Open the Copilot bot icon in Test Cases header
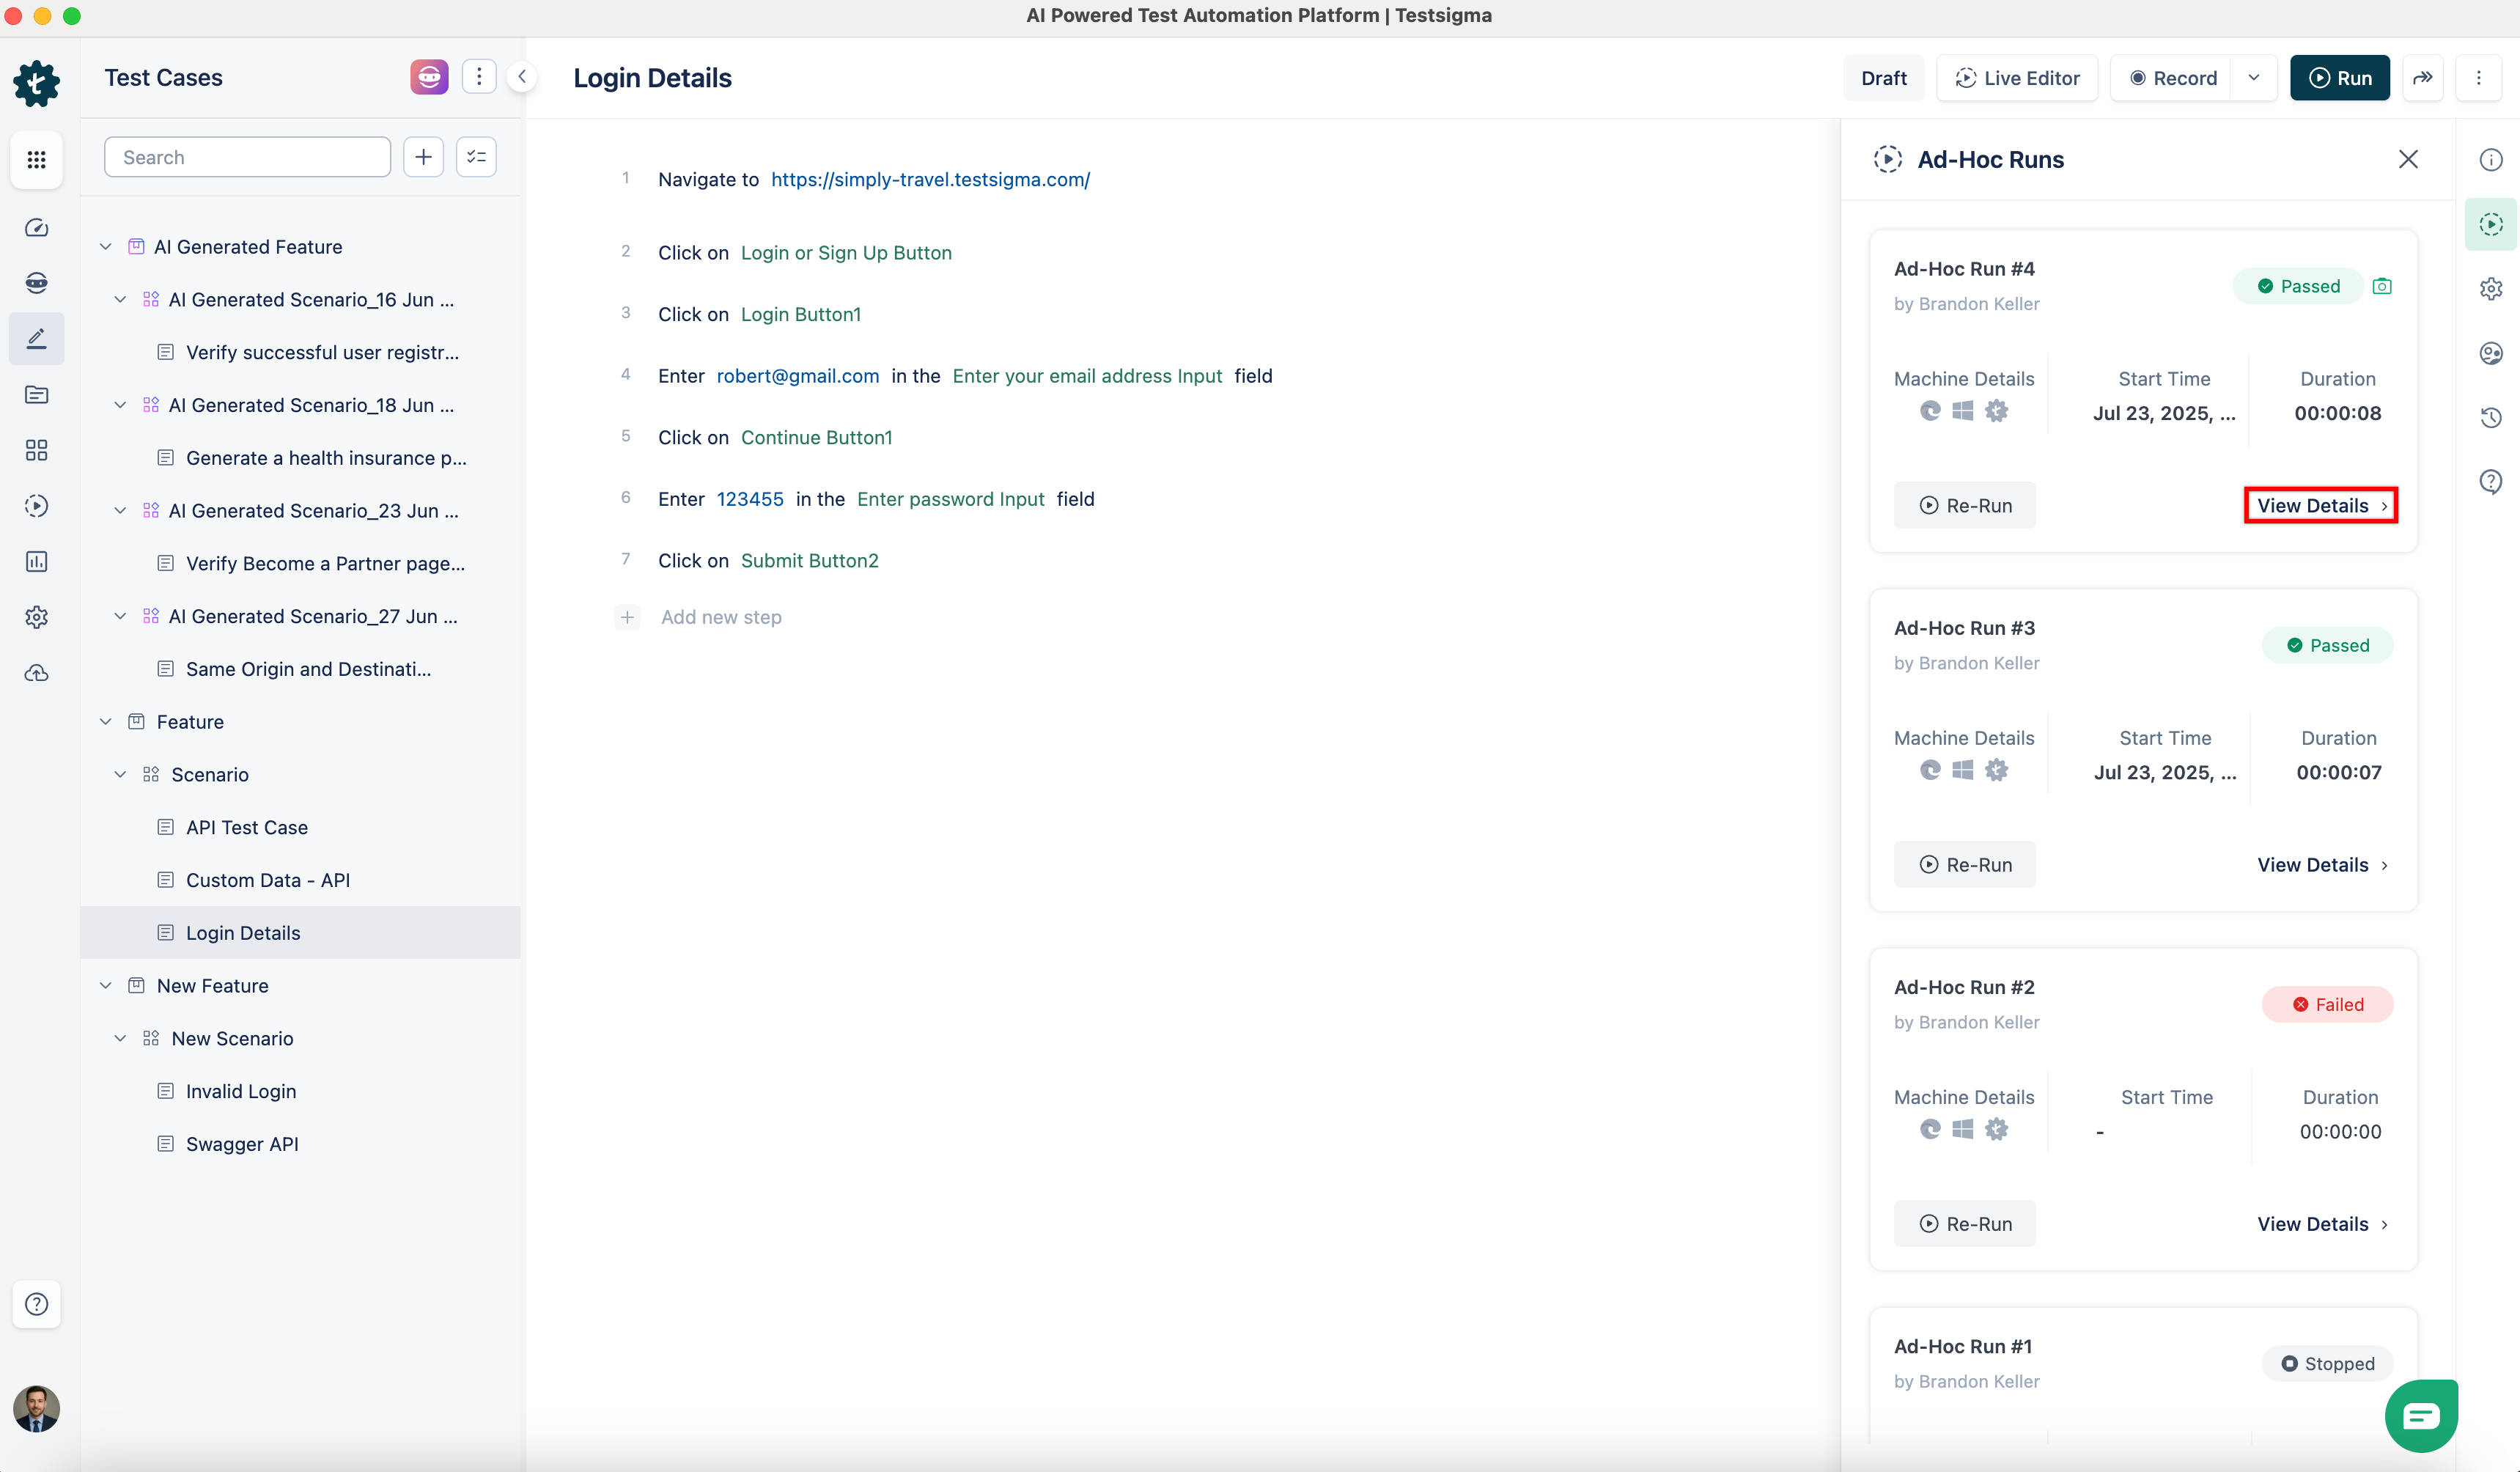The width and height of the screenshot is (2520, 1472). click(x=429, y=77)
